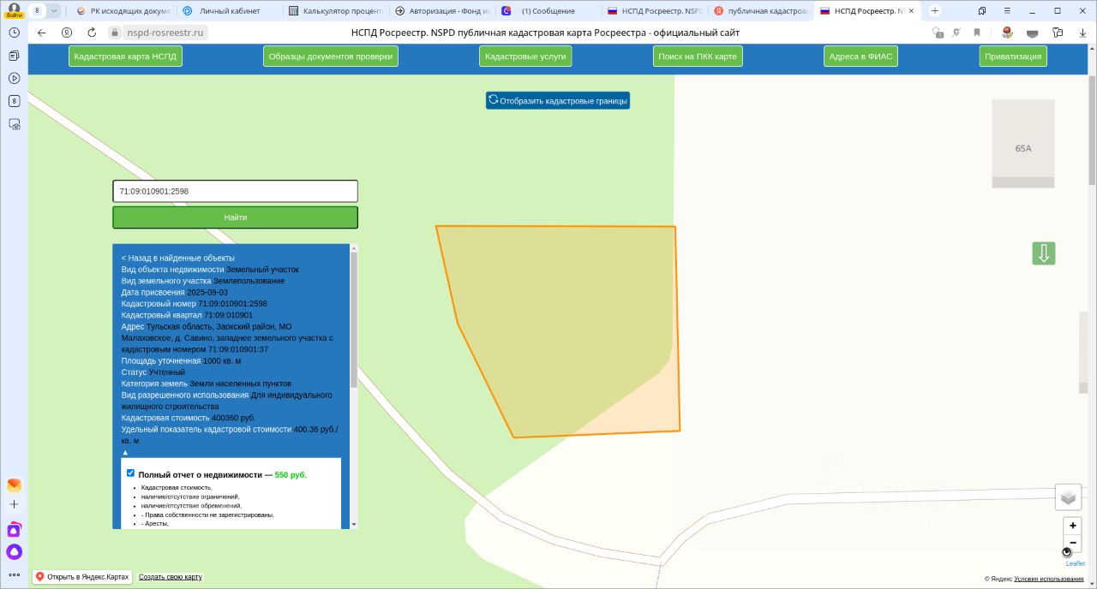Screen dimensions: 1097x589
Task: Expand tab group dropdown next to counter 8
Action: [54, 10]
